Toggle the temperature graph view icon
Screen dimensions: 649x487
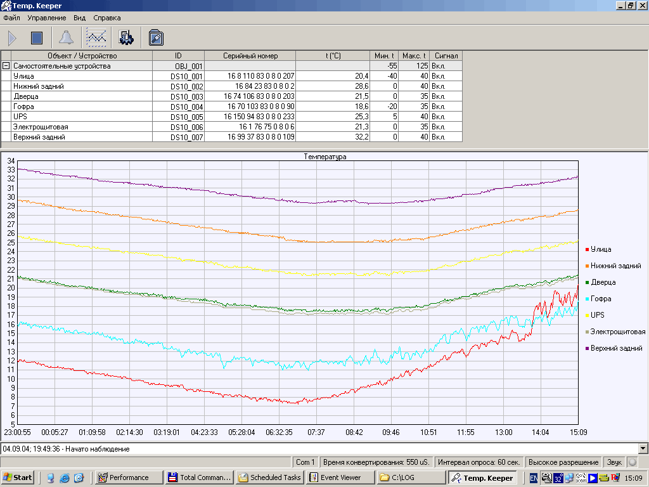(x=96, y=38)
